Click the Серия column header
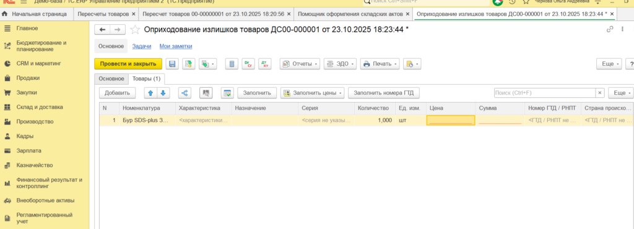634x229 pixels. coord(326,108)
